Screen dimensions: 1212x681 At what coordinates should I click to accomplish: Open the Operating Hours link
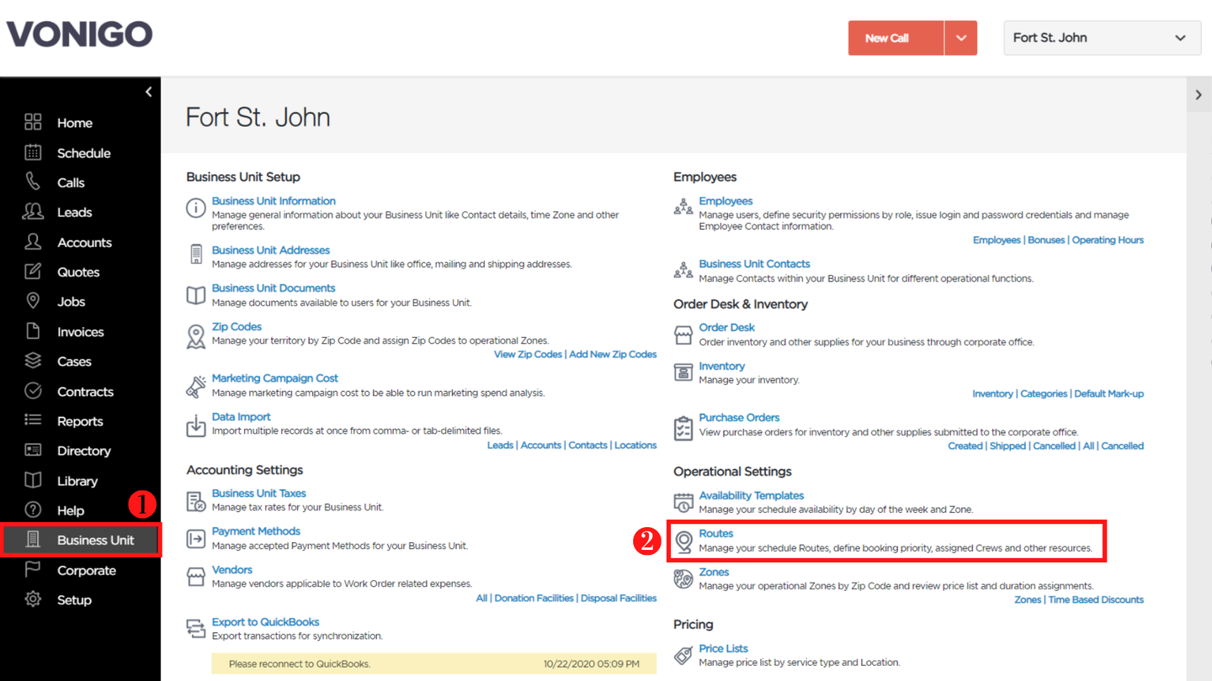point(1108,240)
